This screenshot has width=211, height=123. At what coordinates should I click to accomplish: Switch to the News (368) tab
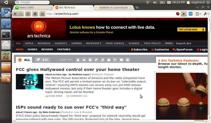pos(33,8)
